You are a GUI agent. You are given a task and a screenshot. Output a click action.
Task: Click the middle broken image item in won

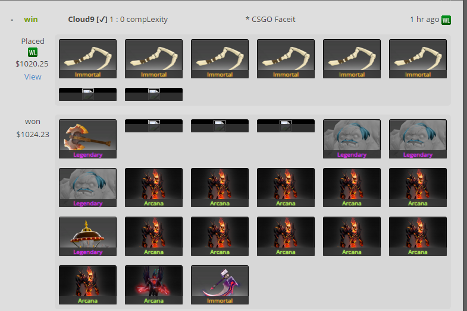click(x=220, y=126)
